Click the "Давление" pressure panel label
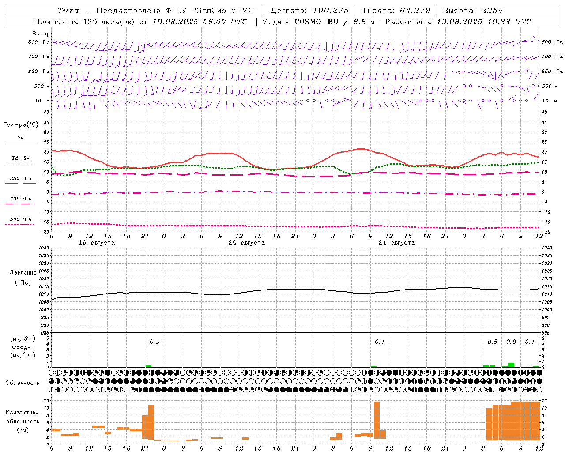Screen dimensions: 565x452 pos(23,273)
